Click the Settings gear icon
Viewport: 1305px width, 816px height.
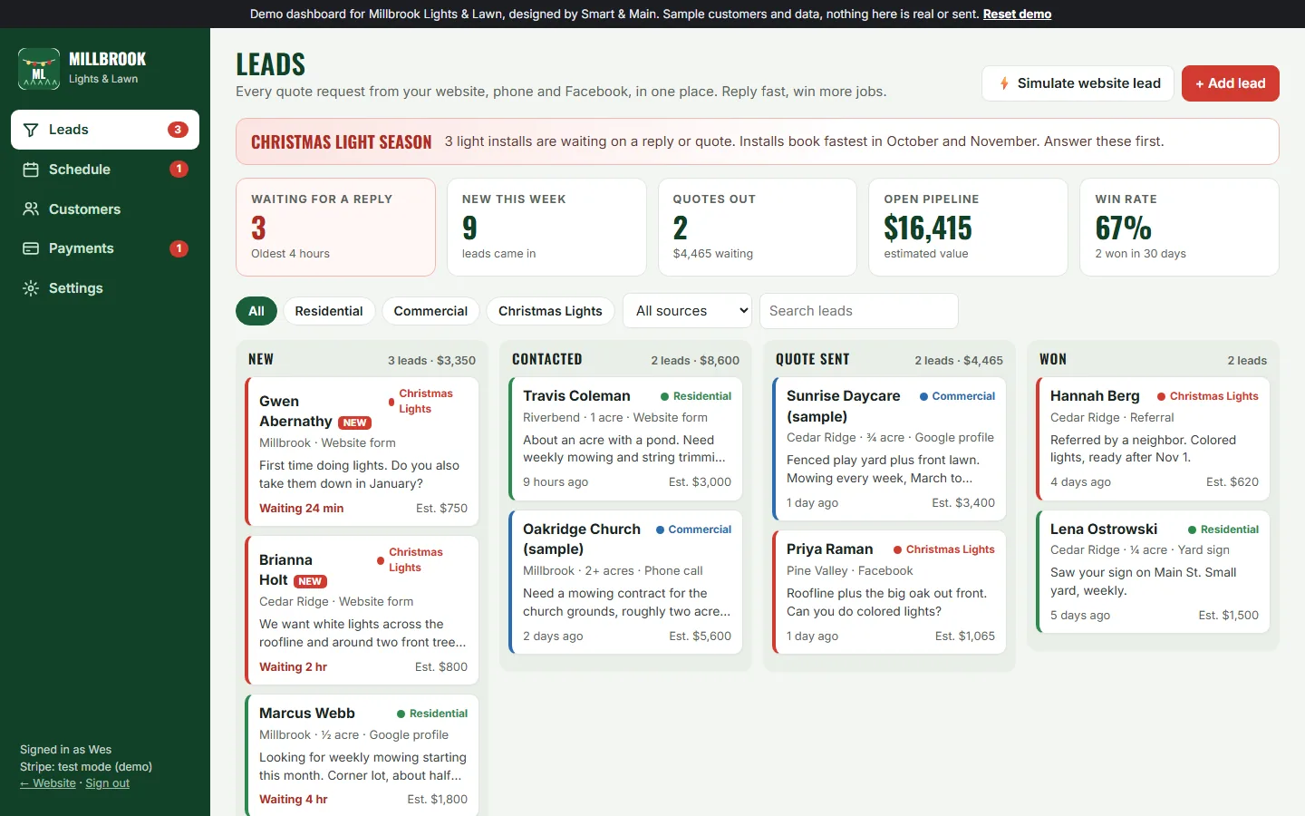coord(31,288)
